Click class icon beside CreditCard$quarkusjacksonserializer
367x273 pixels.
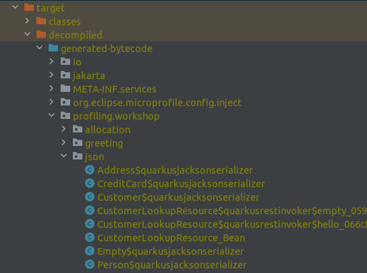coord(90,183)
